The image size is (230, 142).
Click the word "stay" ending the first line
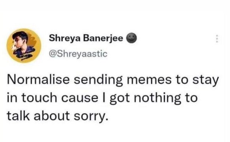click(x=205, y=81)
